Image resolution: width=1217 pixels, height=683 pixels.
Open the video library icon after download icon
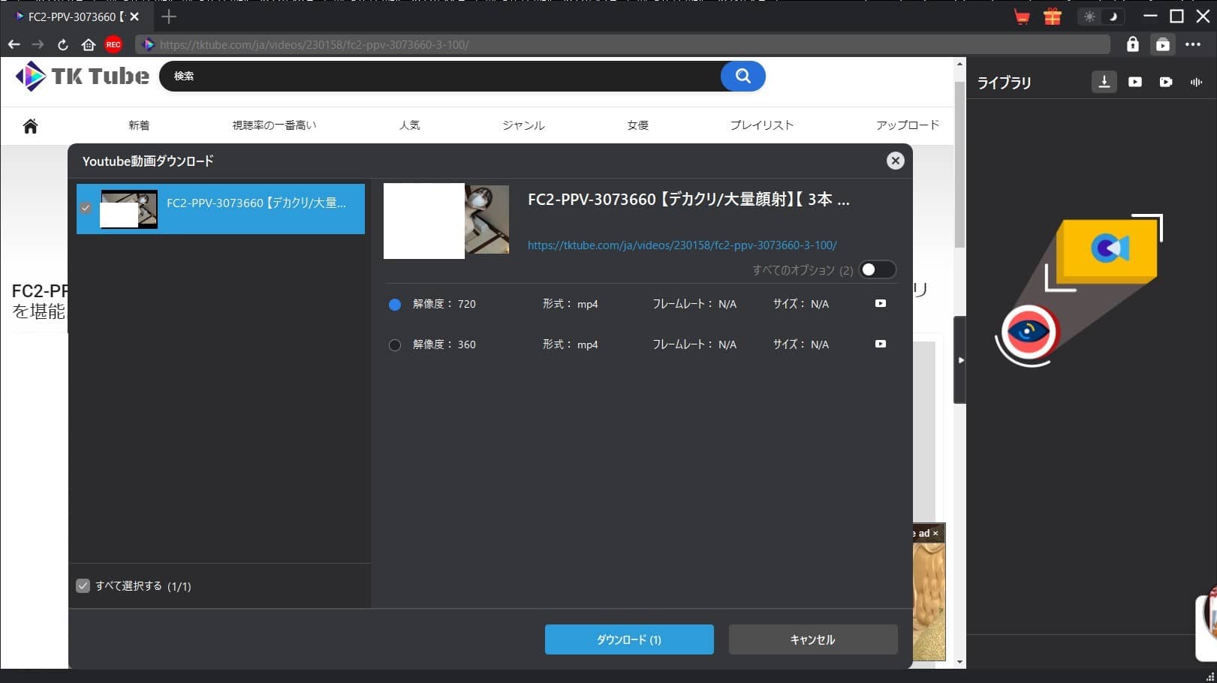click(x=1135, y=82)
